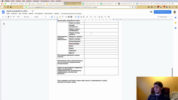This screenshot has width=178, height=100.
Task: Move document using folder icon
Action: tap(33, 11)
